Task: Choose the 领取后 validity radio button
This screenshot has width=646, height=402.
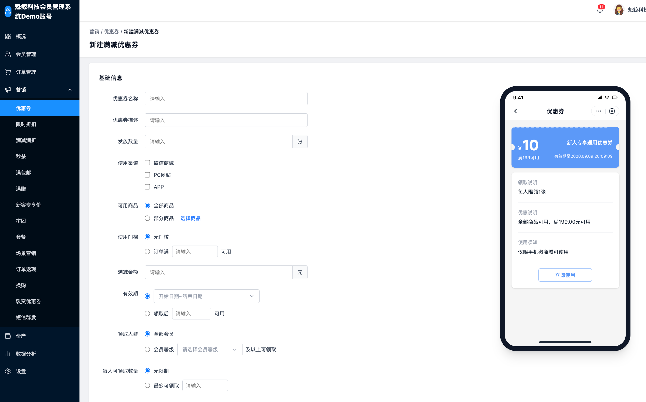Action: point(147,313)
